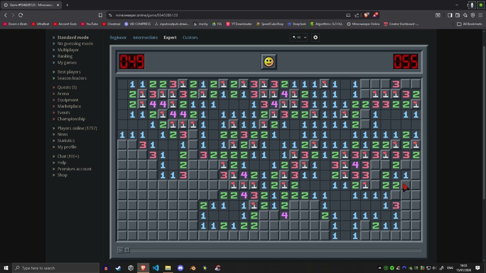Select the Expert difficulty tab
Image resolution: width=486 pixels, height=273 pixels.
pyautogui.click(x=170, y=38)
